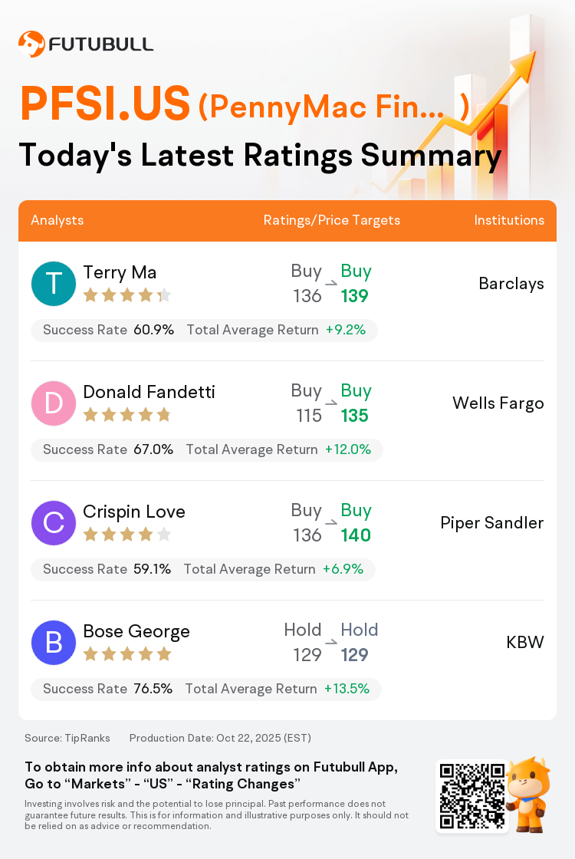Image resolution: width=575 pixels, height=859 pixels.
Task: Click the bull mascot icon
Action: point(527,793)
